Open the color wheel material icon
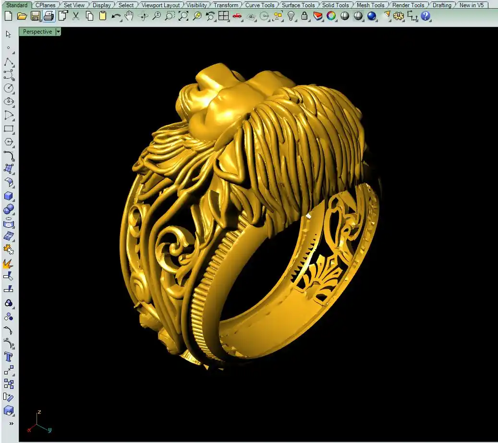 tap(331, 16)
